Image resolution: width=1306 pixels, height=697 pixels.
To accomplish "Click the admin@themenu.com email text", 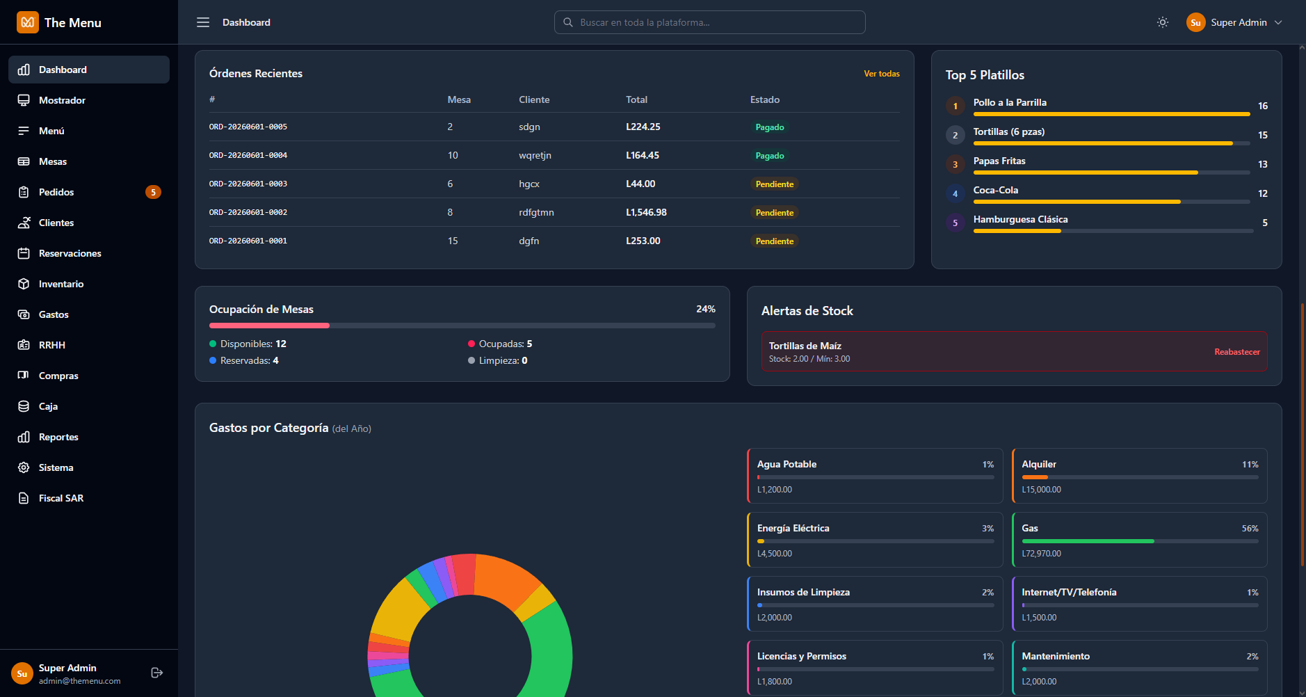I will [x=80, y=681].
